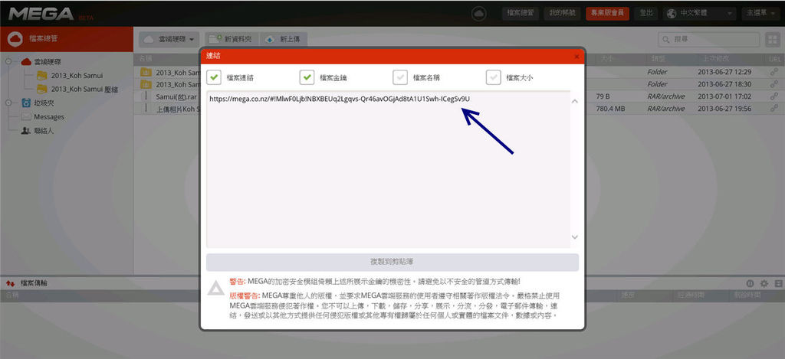Screen dimensions: 785x359
Task: Expand the 垃圾夾 trash tree node
Action: [x=8, y=103]
